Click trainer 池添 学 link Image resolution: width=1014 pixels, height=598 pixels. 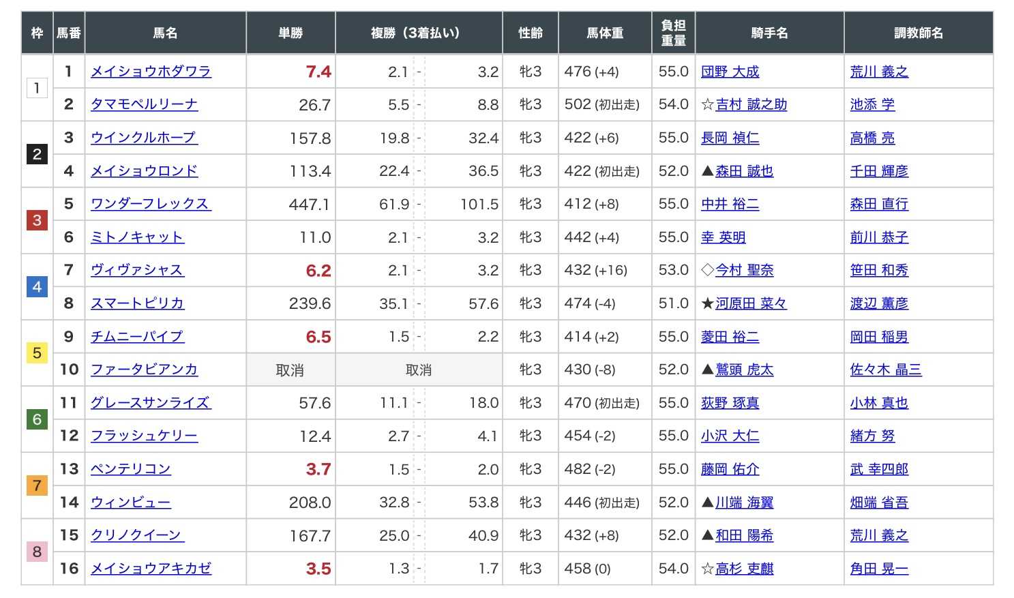(x=872, y=104)
